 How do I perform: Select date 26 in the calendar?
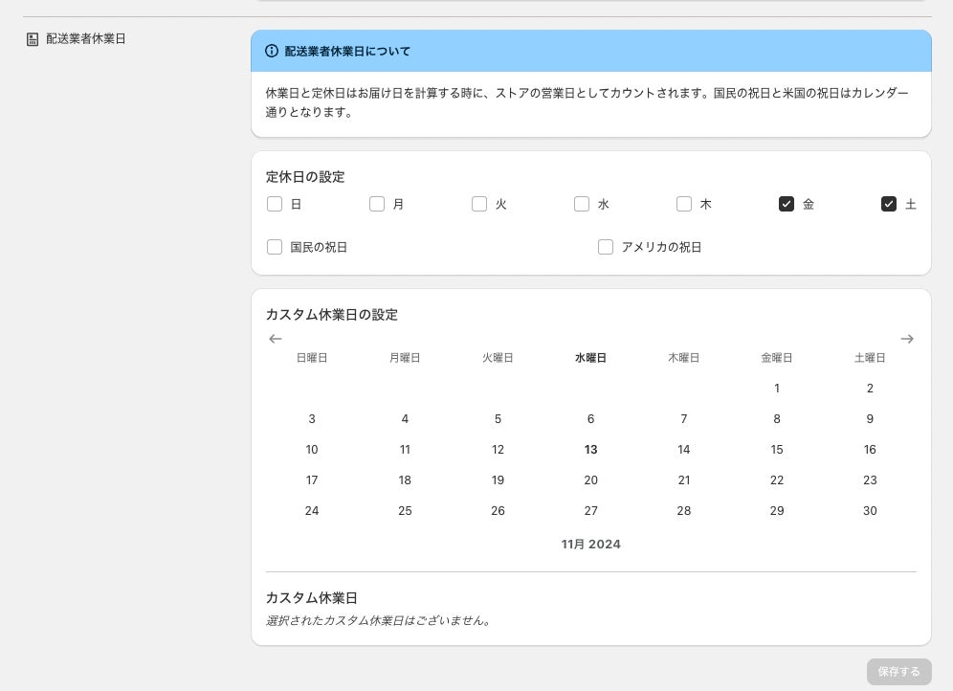pyautogui.click(x=498, y=511)
